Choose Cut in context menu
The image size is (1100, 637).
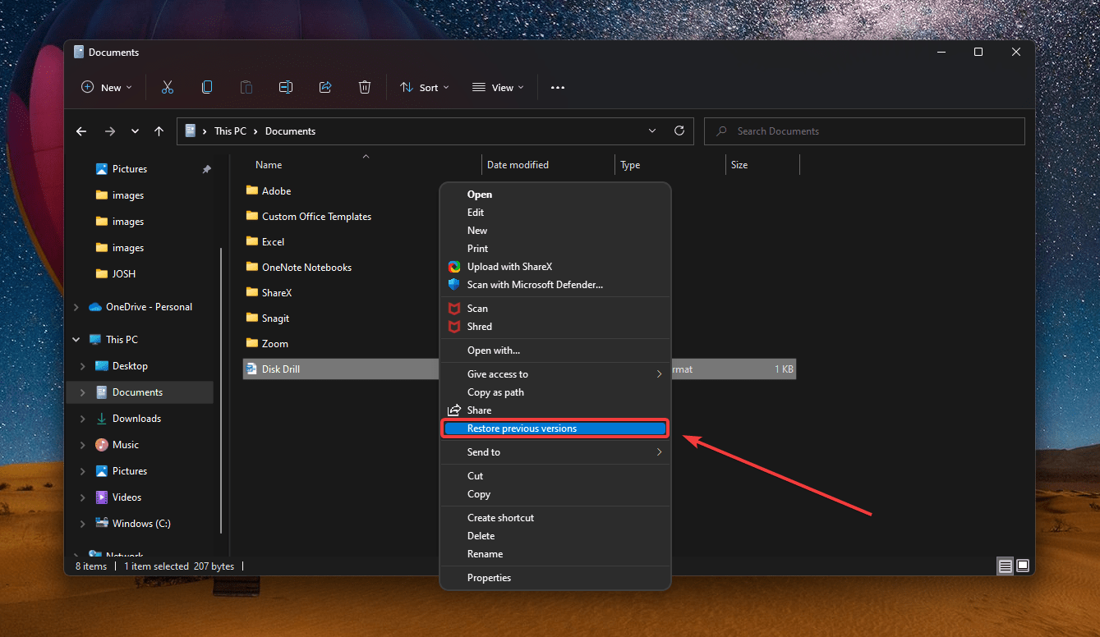(x=555, y=476)
